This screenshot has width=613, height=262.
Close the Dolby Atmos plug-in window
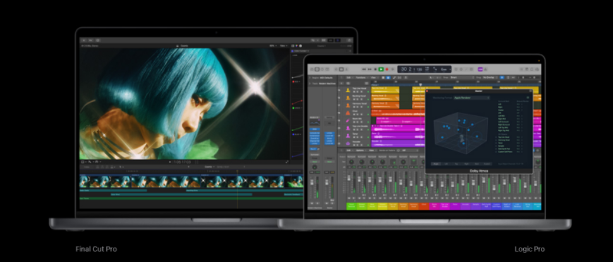tap(427, 91)
